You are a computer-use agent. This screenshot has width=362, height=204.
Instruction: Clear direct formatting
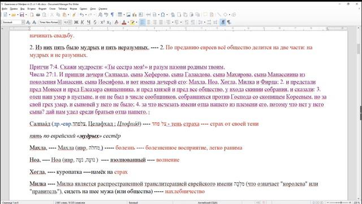click(117, 22)
